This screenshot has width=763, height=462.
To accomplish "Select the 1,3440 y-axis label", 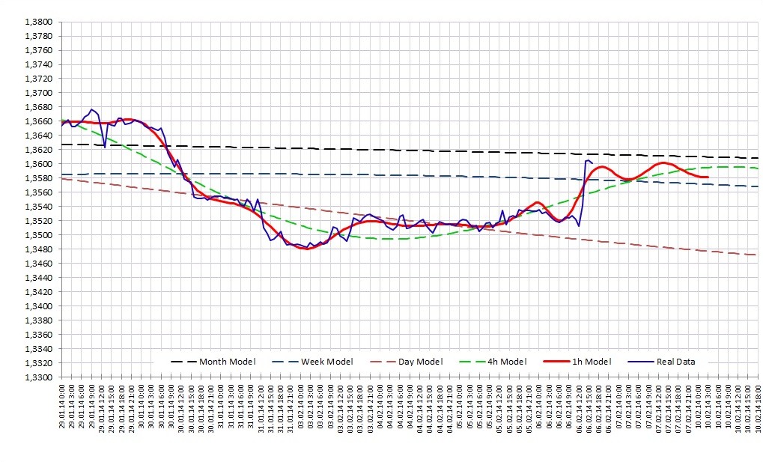I will pyautogui.click(x=38, y=278).
